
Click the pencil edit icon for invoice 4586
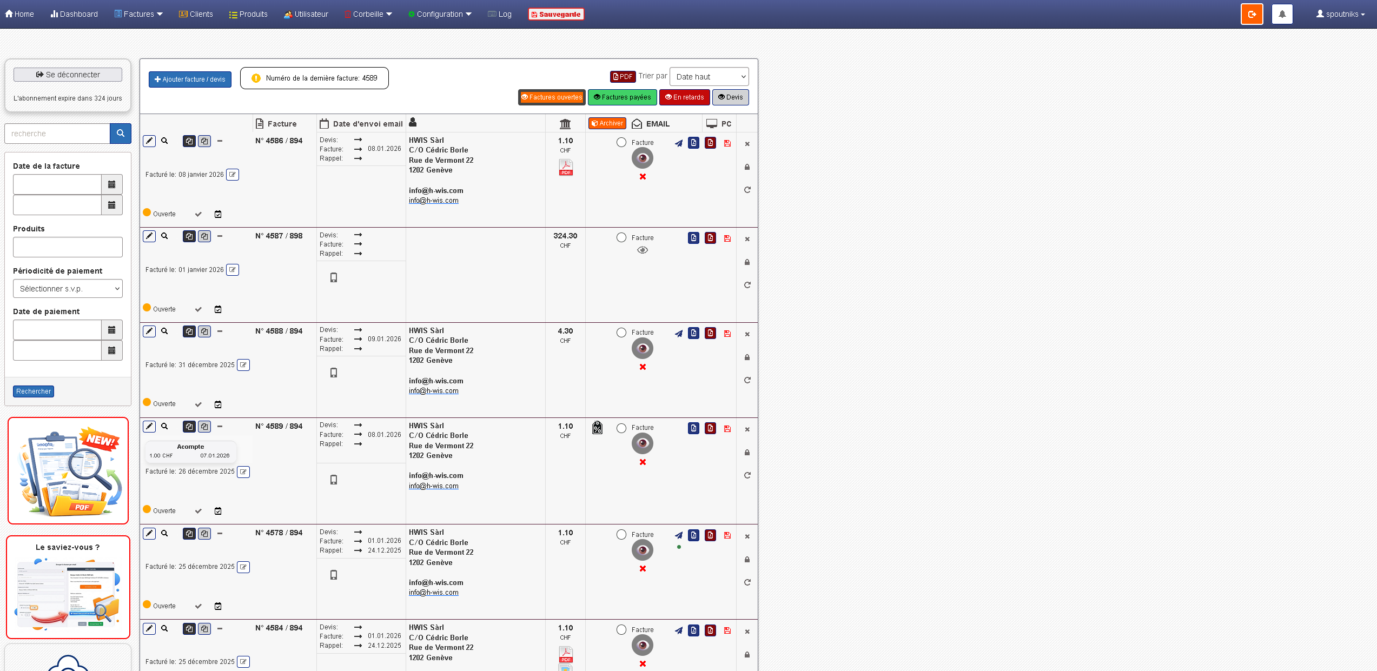tap(149, 141)
